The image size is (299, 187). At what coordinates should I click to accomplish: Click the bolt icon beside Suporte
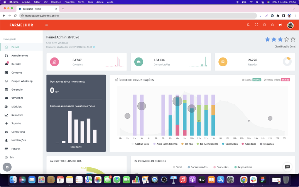click(6, 123)
